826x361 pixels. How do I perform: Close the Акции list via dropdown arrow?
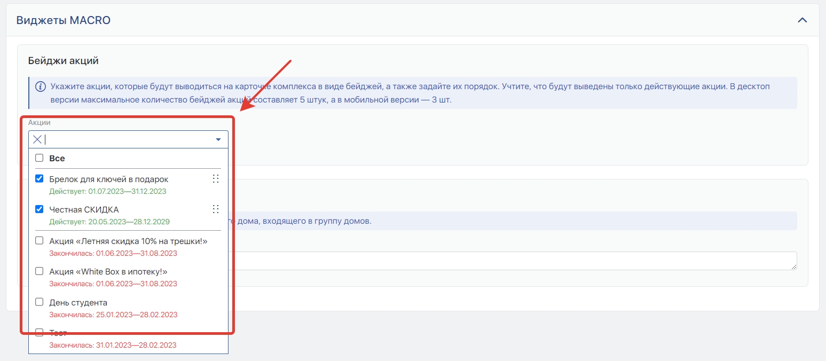[218, 139]
